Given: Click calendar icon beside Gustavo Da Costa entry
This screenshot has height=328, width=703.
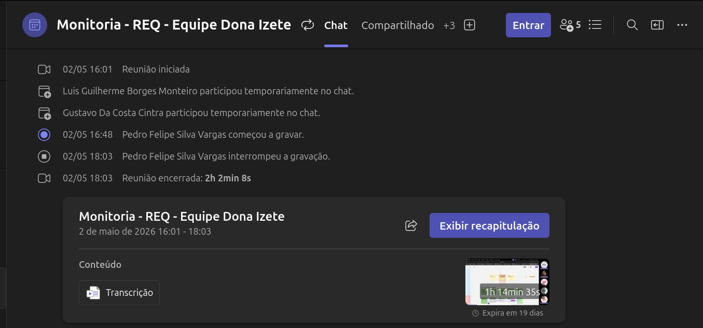Looking at the screenshot, I should point(45,113).
